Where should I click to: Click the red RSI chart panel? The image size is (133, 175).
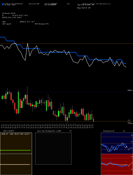117,164
